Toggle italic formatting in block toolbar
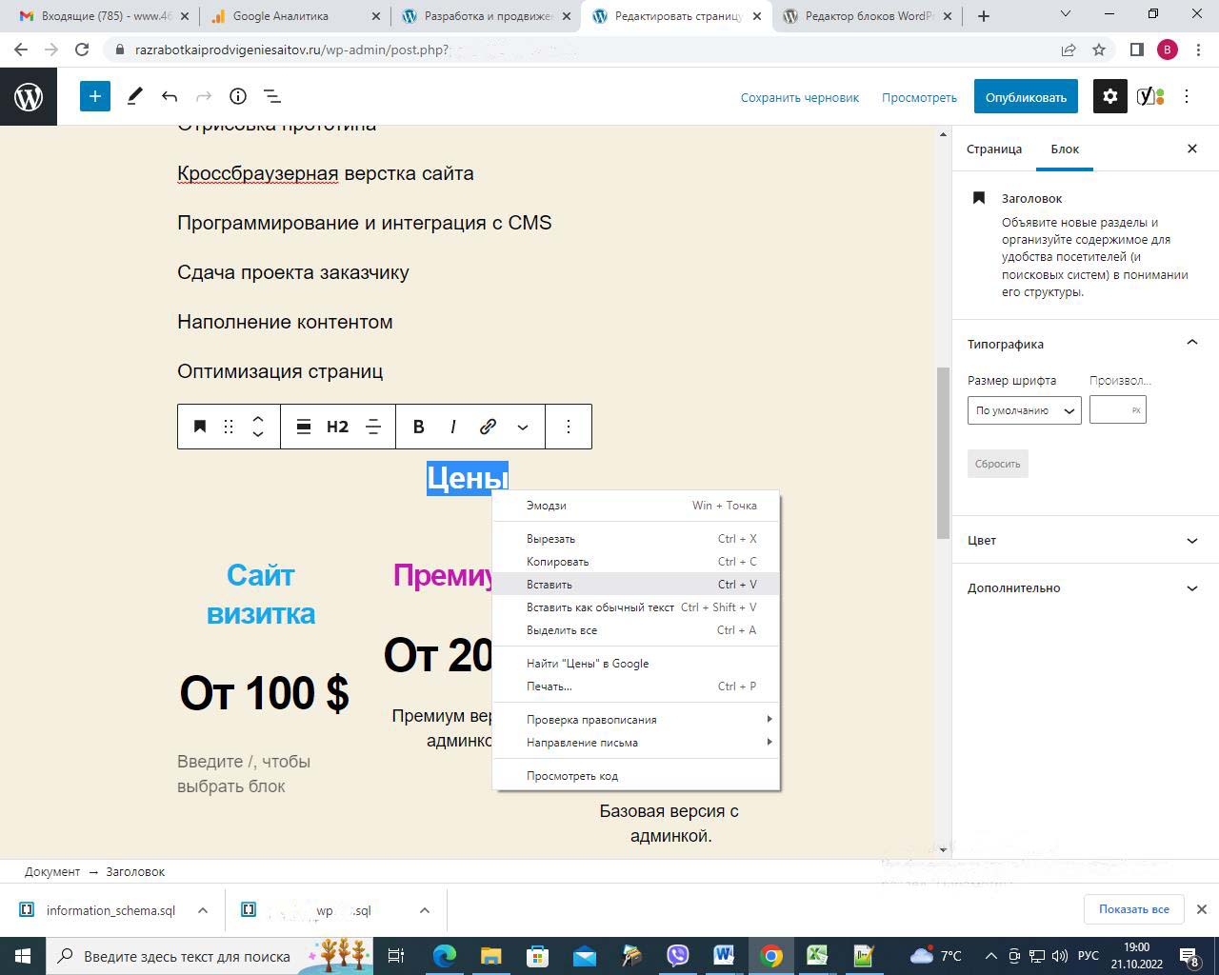The image size is (1219, 975). point(452,427)
